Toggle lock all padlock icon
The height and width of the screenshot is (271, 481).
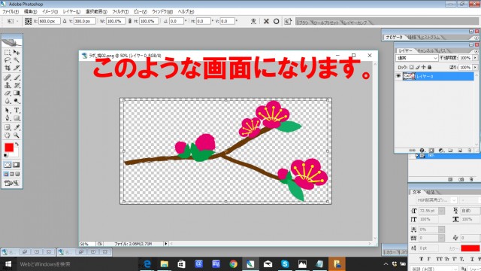[429, 67]
